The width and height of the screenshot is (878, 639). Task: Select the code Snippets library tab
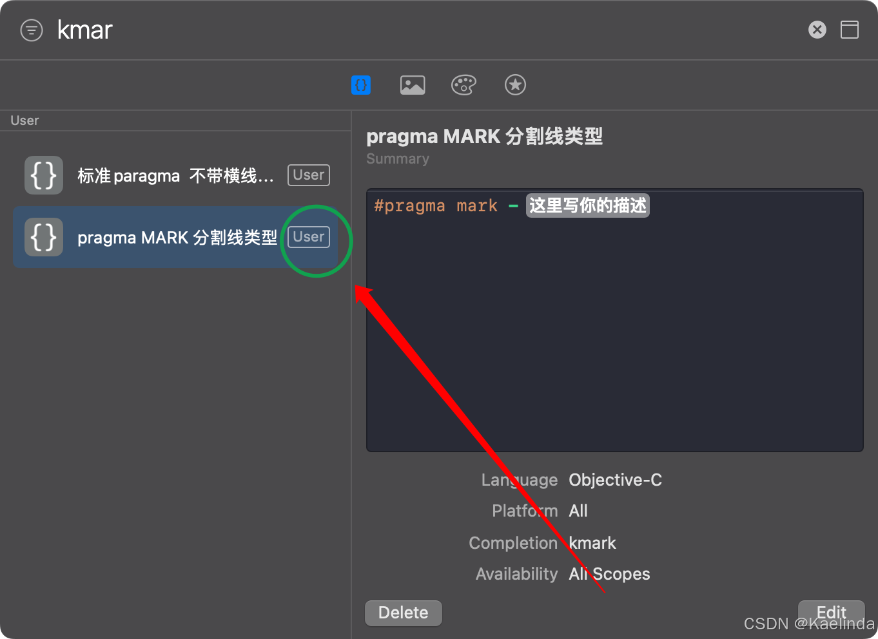coord(361,84)
